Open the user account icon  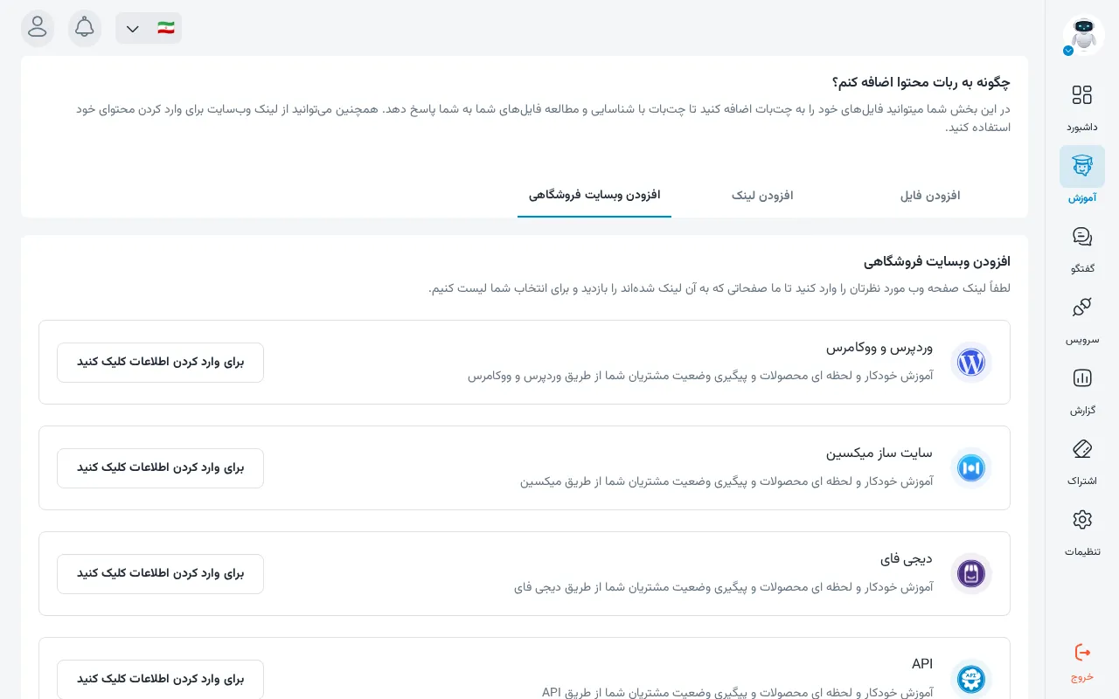click(38, 28)
